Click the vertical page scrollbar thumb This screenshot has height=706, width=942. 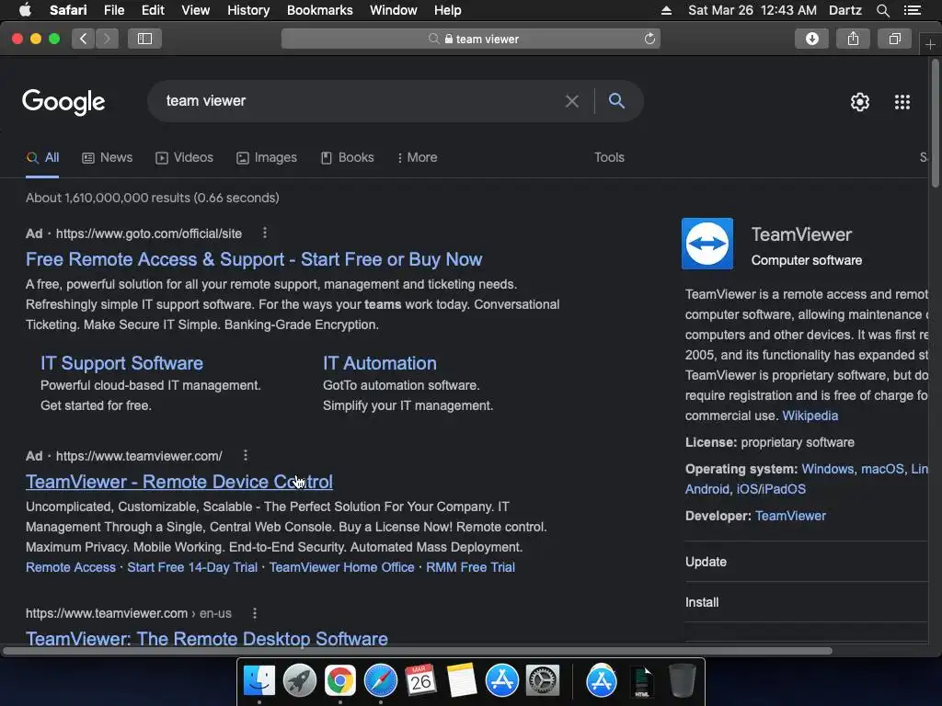tap(935, 123)
